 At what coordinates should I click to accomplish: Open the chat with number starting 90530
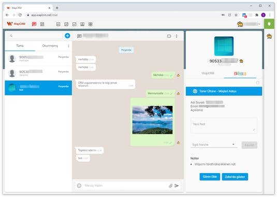point(38,73)
